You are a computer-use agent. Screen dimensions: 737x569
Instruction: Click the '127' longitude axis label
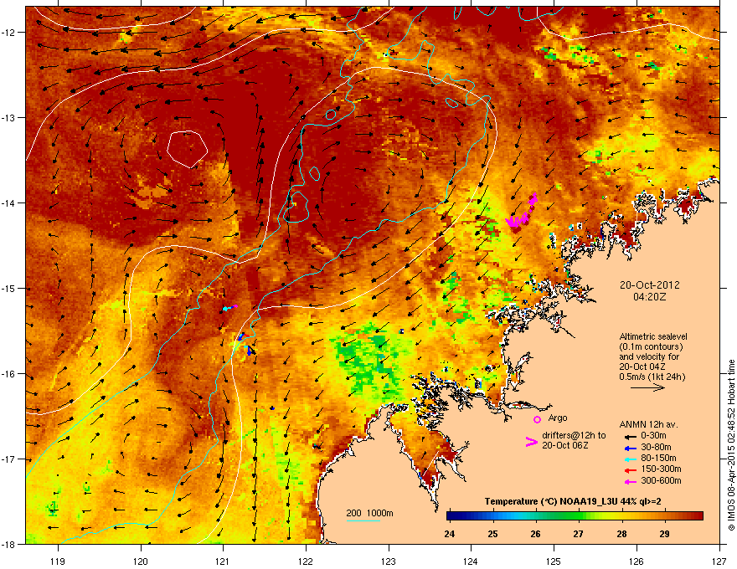pos(719,561)
